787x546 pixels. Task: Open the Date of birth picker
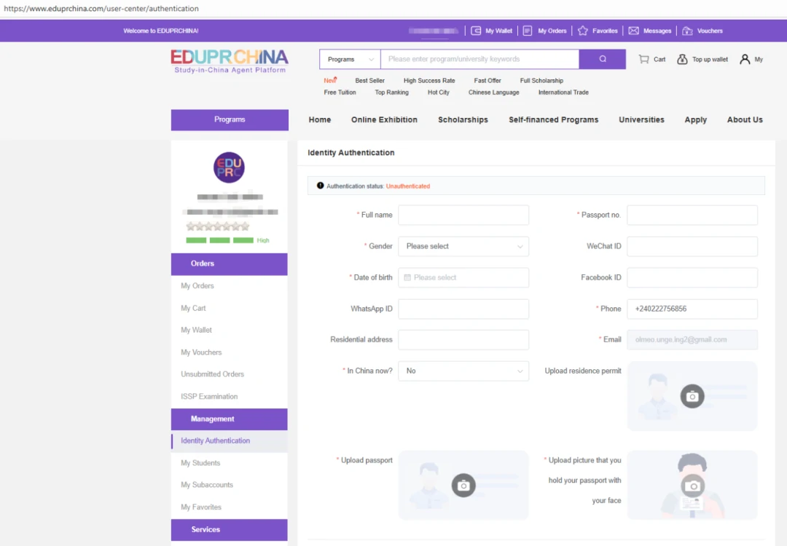coord(463,277)
